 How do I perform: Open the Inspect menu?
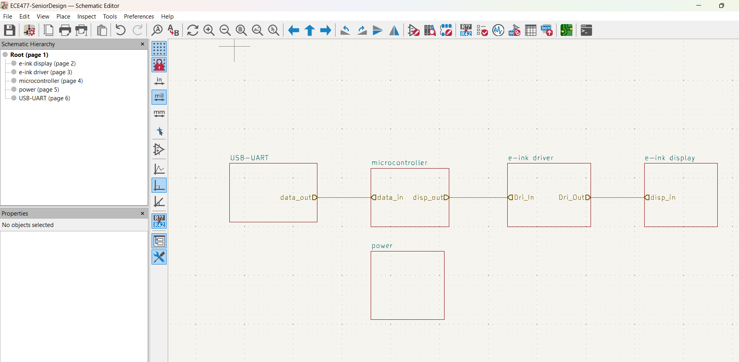click(x=86, y=17)
